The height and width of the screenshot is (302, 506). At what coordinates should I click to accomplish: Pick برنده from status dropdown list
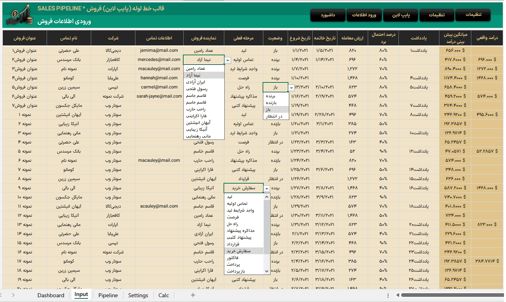coord(276,96)
